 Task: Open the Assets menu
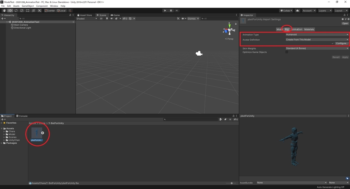[16, 6]
